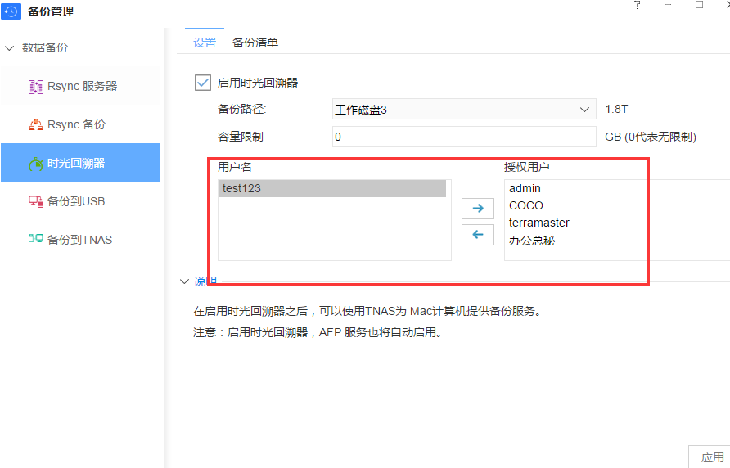The width and height of the screenshot is (730, 468).
Task: Open the Rsync 备份 icon
Action: coord(36,124)
